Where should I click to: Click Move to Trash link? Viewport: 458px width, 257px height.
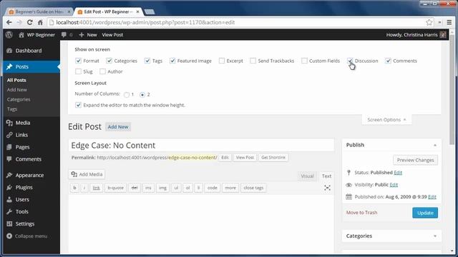[x=361, y=213]
